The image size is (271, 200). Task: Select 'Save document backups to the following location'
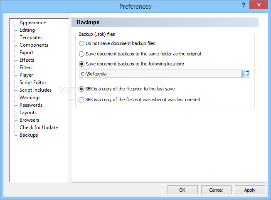(x=81, y=64)
